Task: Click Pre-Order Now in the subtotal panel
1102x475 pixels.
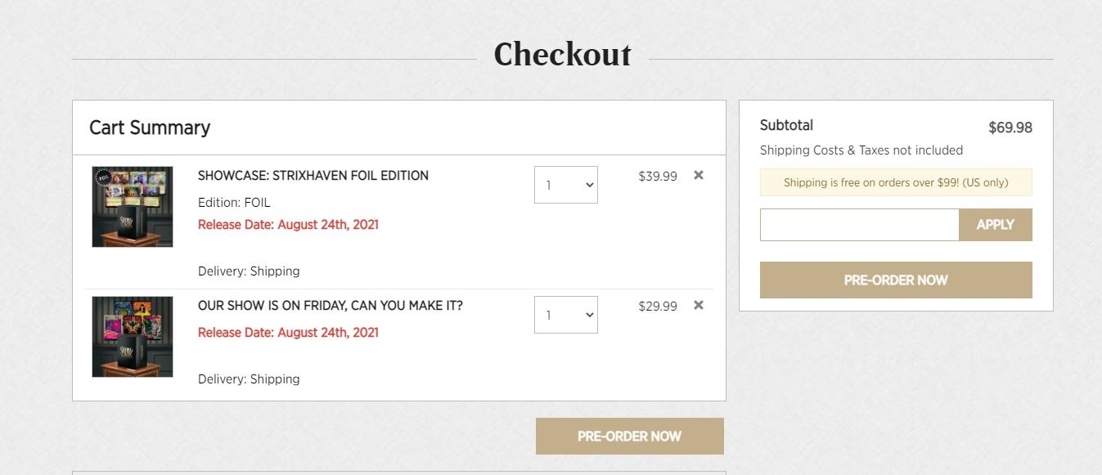Action: (x=896, y=280)
